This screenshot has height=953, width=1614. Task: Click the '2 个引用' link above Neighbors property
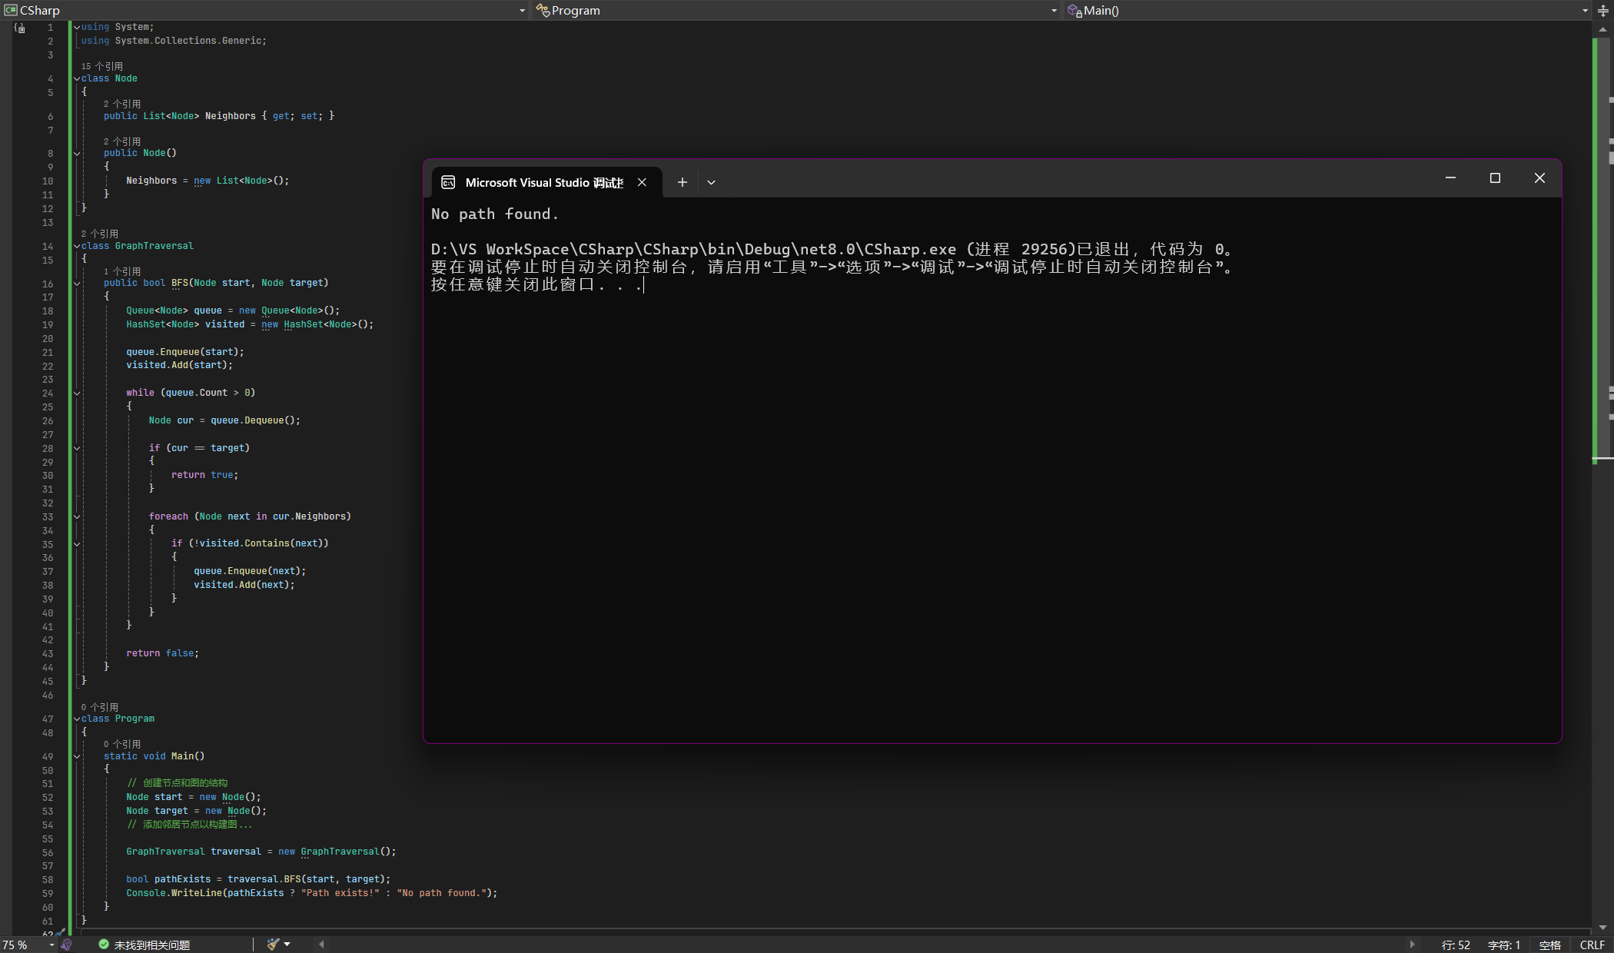click(122, 104)
